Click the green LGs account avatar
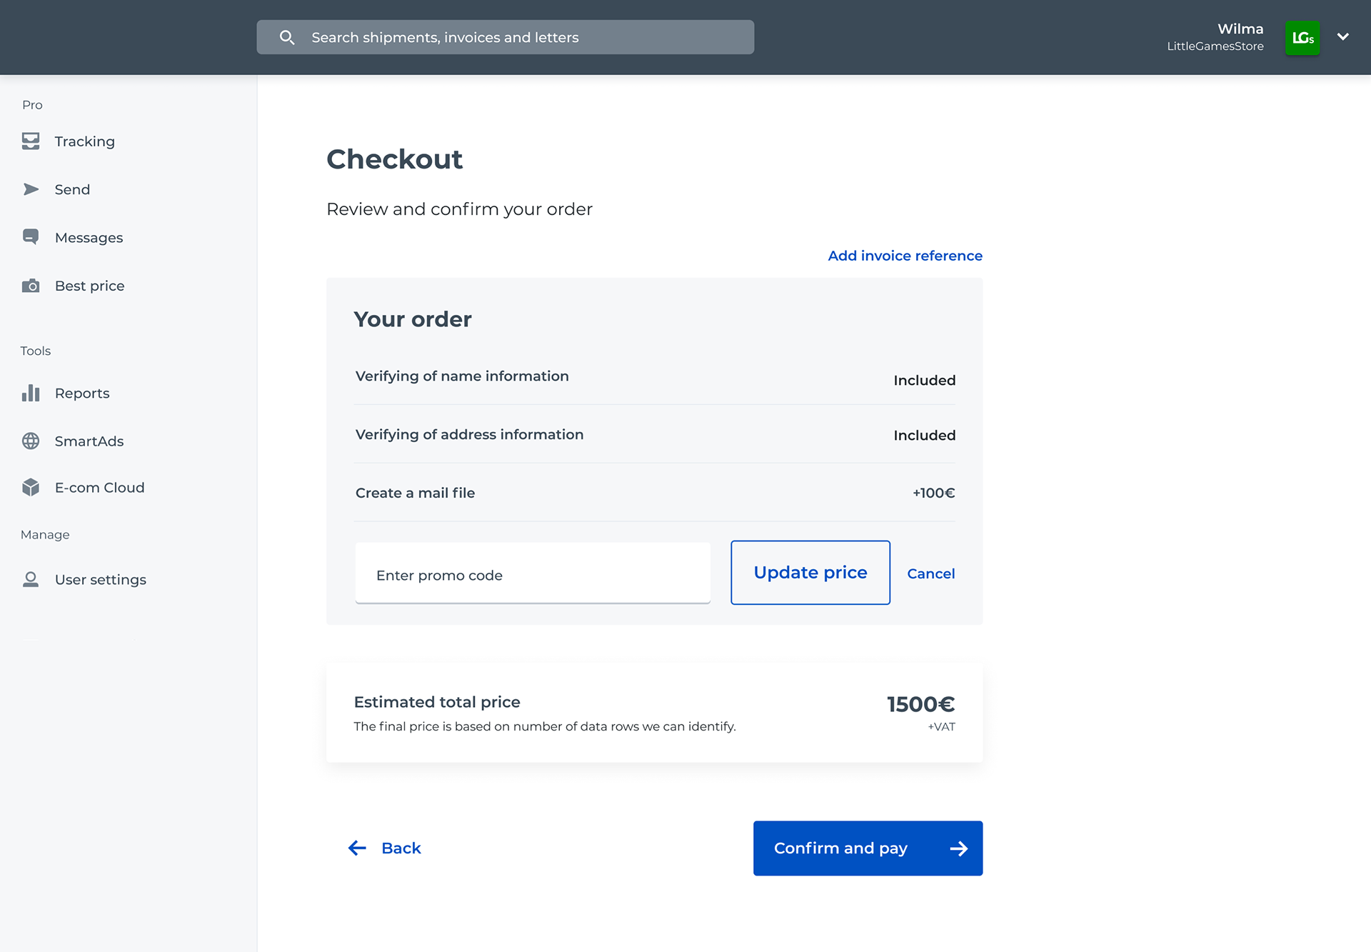Image resolution: width=1371 pixels, height=952 pixels. point(1302,38)
